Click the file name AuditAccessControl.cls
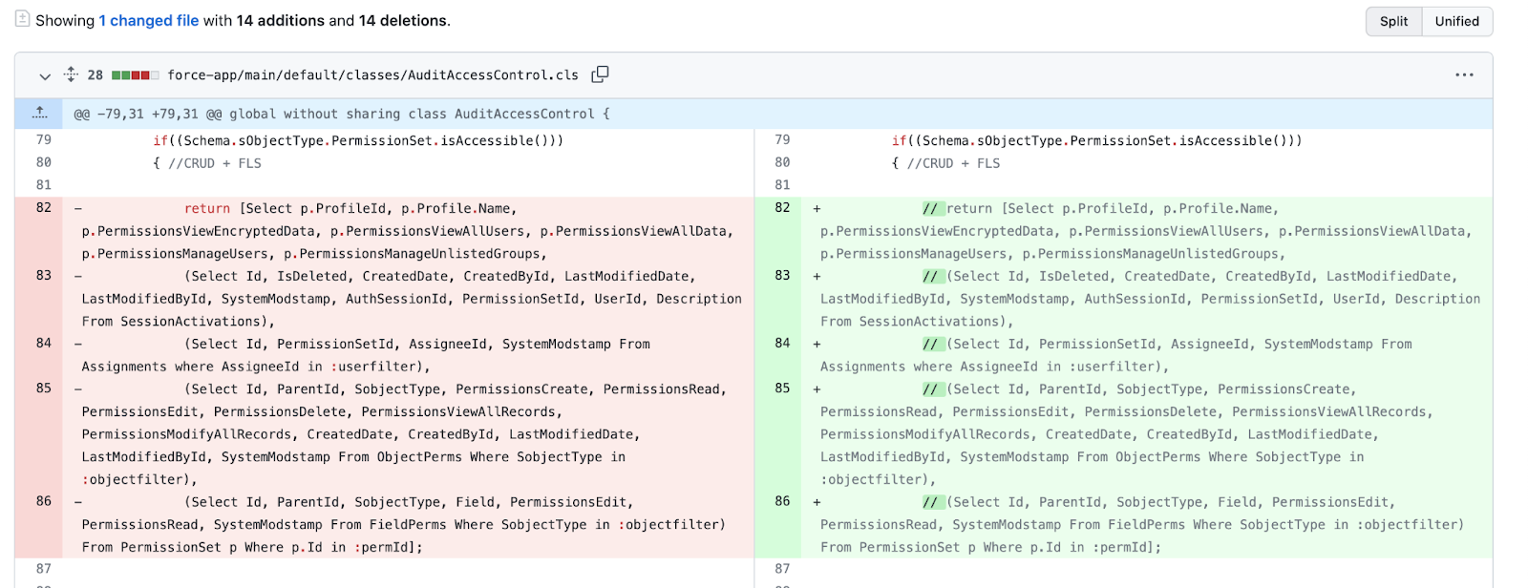This screenshot has width=1528, height=588. tap(372, 74)
